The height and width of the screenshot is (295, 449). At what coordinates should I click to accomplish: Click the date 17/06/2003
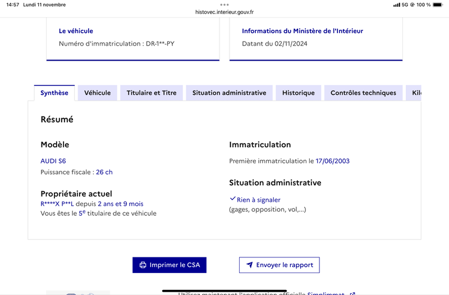coord(332,161)
